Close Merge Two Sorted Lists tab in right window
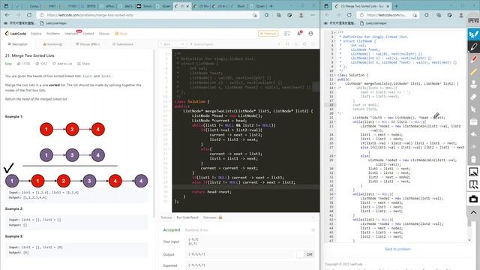This screenshot has width=480, height=270. 388,6
